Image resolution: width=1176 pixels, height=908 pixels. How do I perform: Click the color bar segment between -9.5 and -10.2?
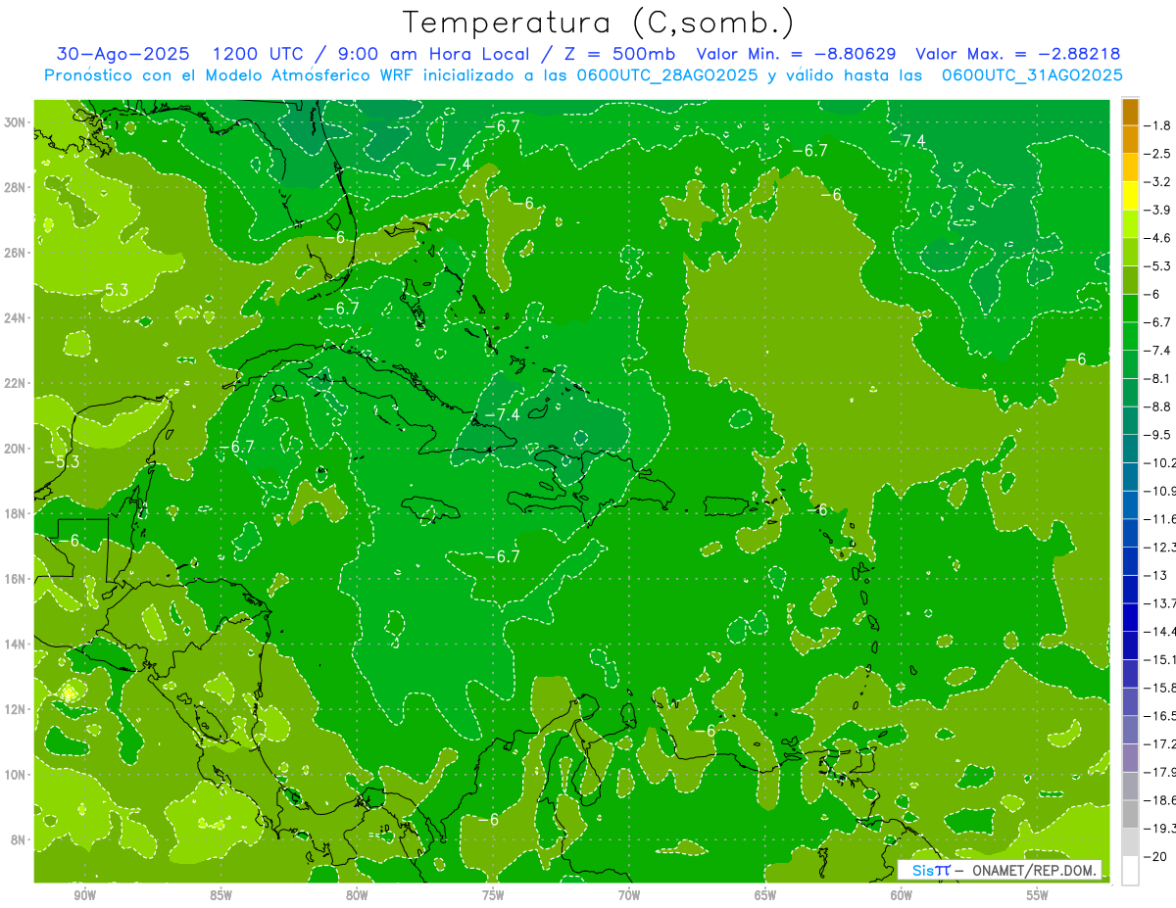(x=1130, y=449)
